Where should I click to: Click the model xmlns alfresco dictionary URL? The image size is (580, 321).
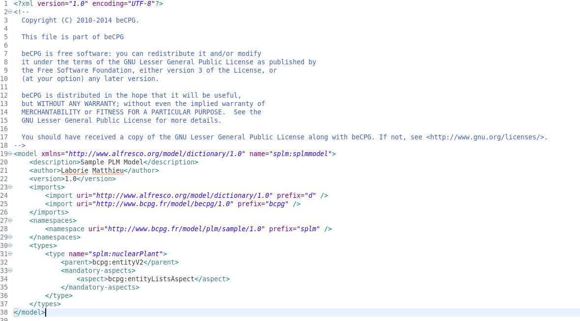(155, 154)
